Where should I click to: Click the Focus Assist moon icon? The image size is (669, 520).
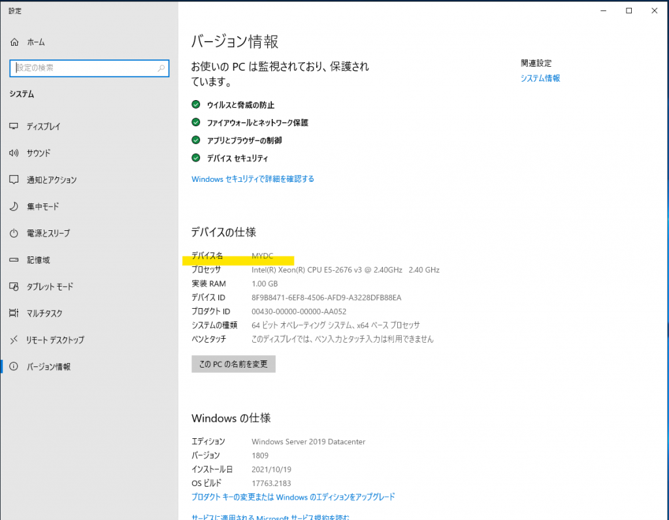[14, 207]
